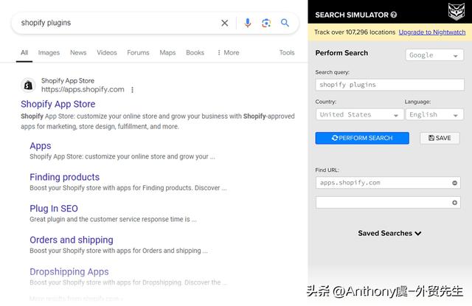The width and height of the screenshot is (472, 306).
Task: Expand the Saved Searches section
Action: [x=389, y=233]
